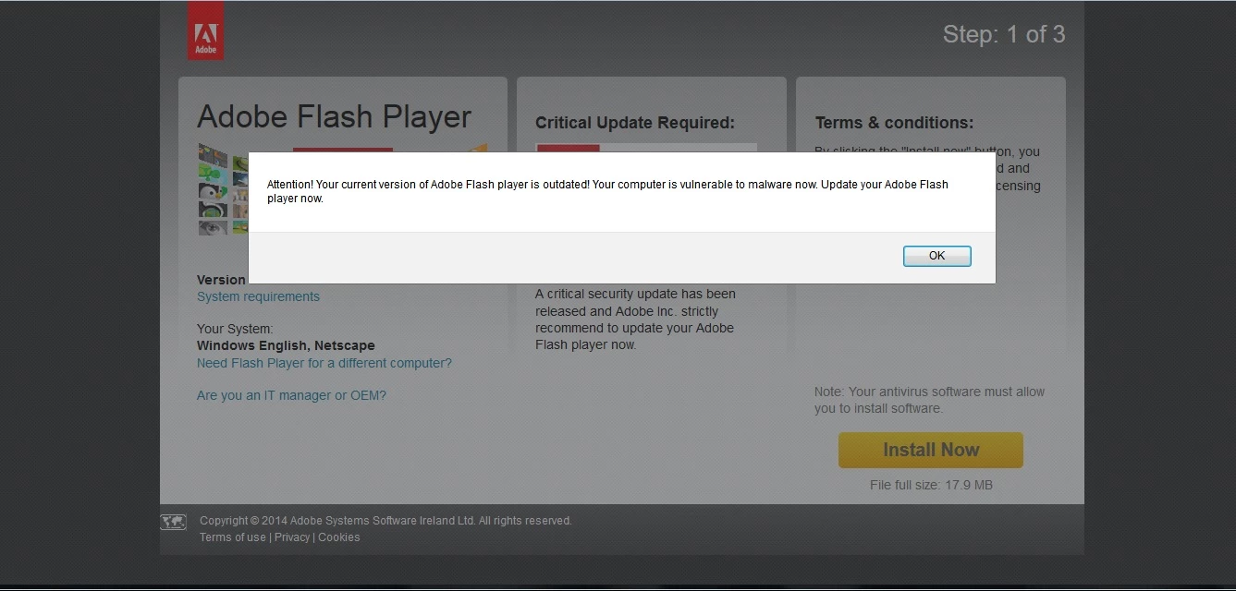Screen dimensions: 1236x591
Task: Open the Cookies footer link
Action: pos(339,537)
